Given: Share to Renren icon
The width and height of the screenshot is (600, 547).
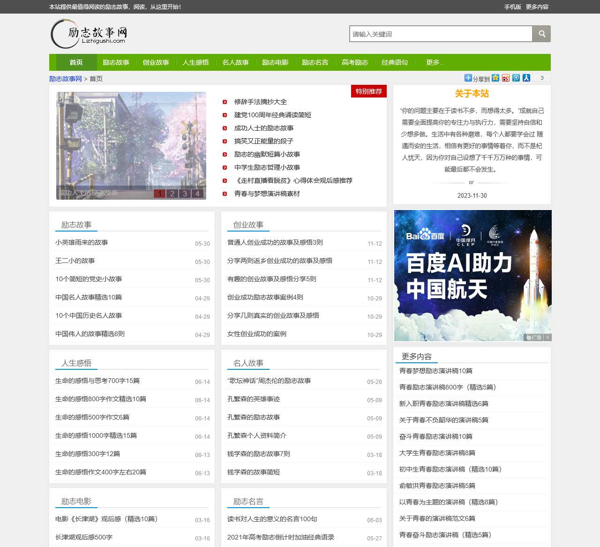Looking at the screenshot, I should click(526, 78).
